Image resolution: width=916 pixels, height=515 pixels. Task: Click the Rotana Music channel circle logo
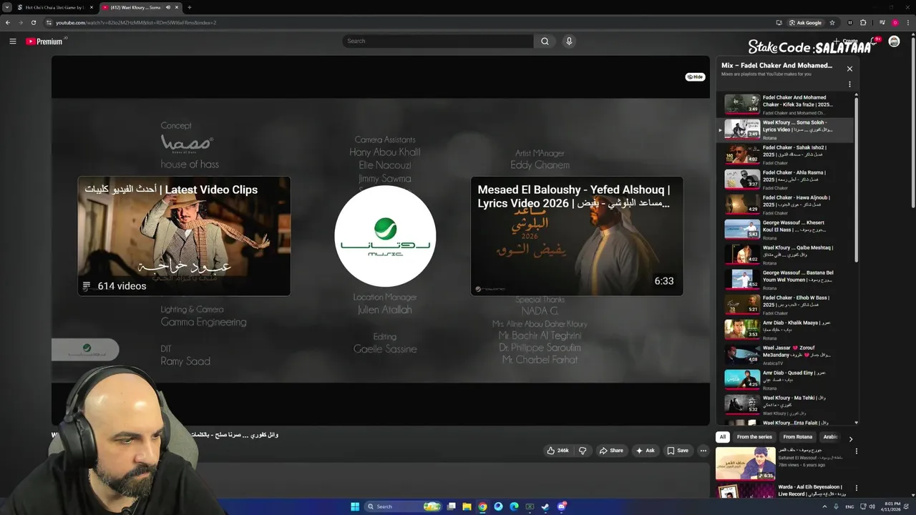pyautogui.click(x=385, y=236)
